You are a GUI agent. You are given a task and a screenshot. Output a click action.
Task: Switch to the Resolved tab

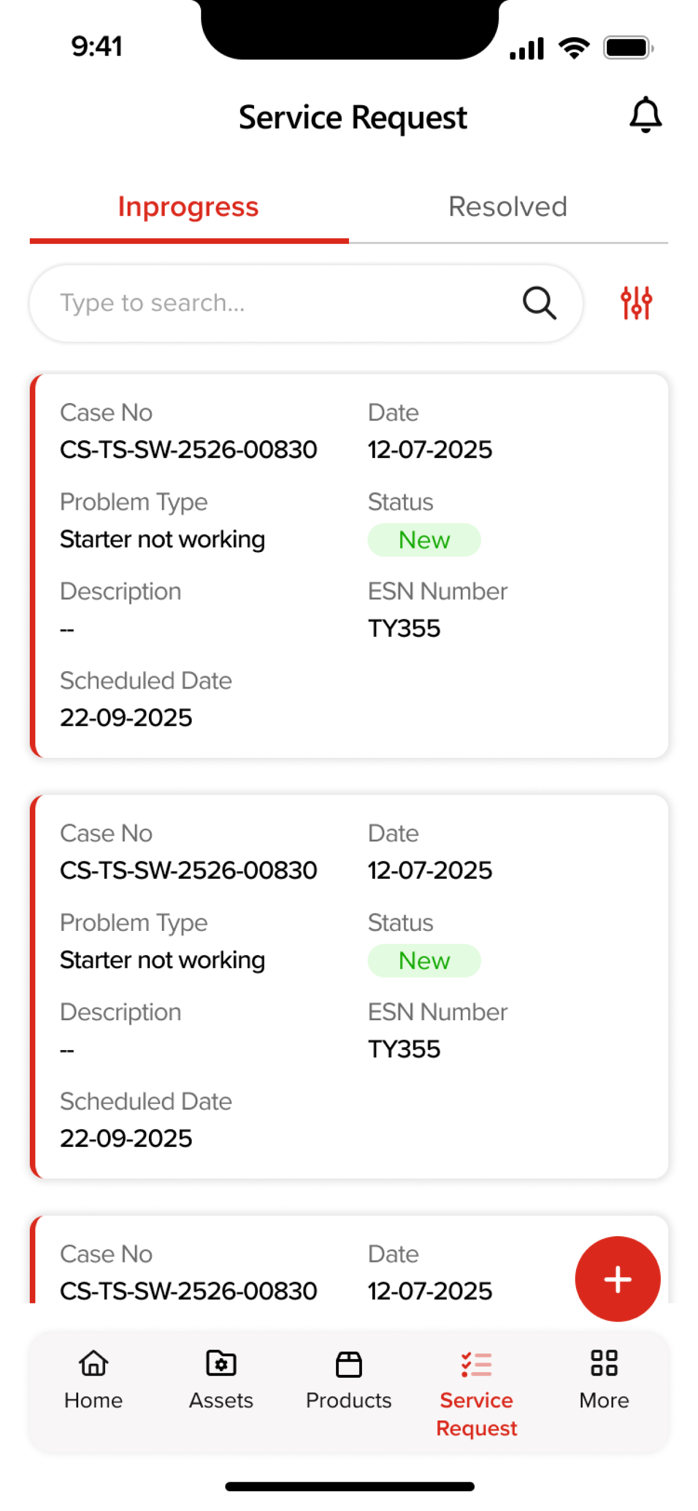pos(508,206)
